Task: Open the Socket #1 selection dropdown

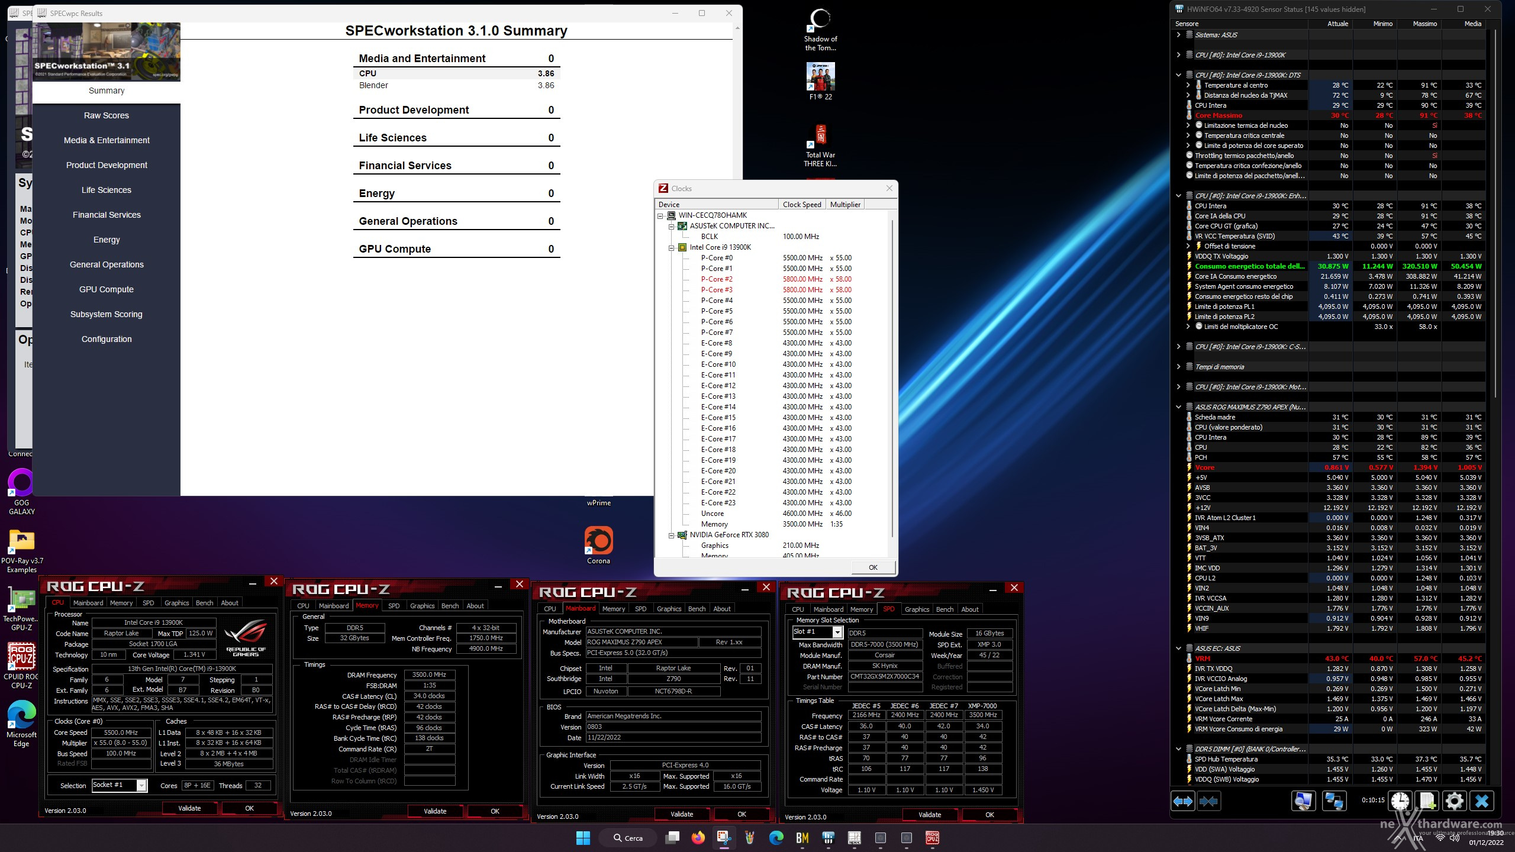Action: pos(141,785)
